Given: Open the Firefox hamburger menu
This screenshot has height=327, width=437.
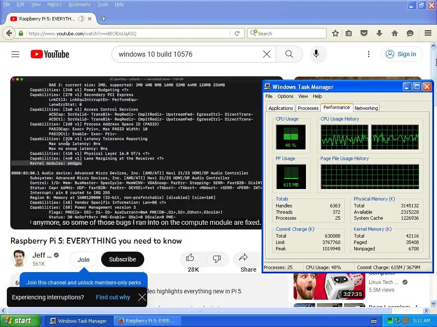Looking at the screenshot, I should click(428, 33).
